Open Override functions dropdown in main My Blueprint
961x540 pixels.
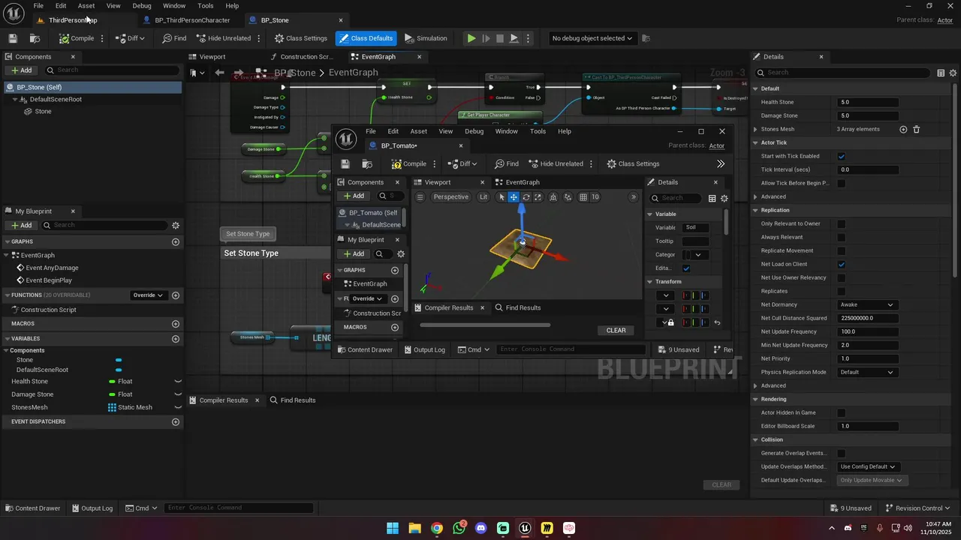148,295
